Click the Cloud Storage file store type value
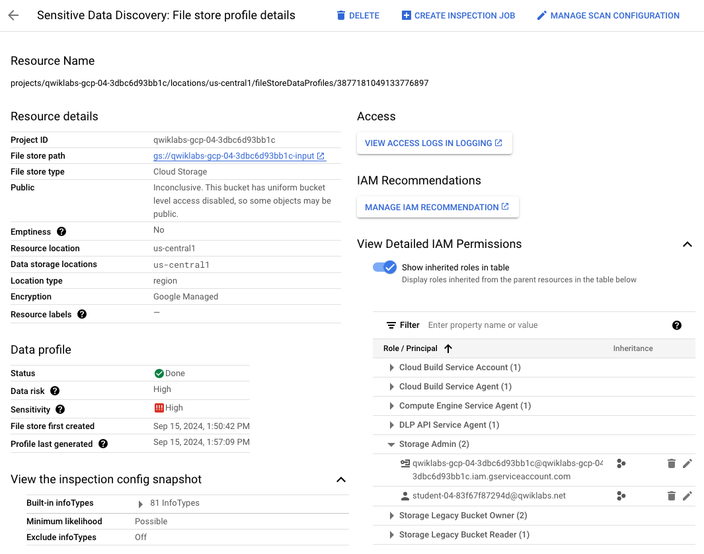This screenshot has width=704, height=554. pyautogui.click(x=180, y=171)
